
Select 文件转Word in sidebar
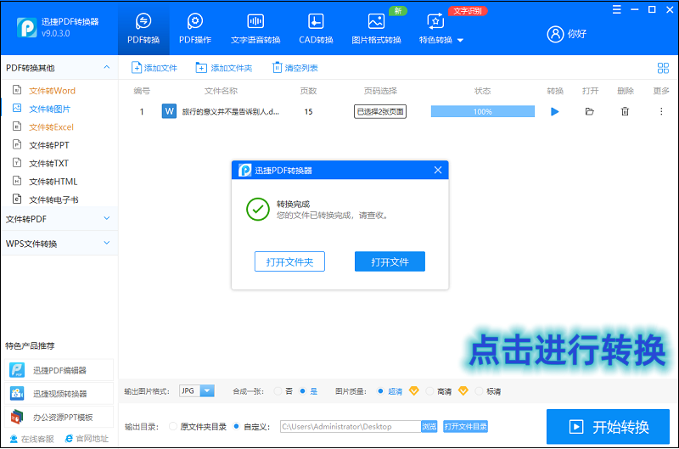pyautogui.click(x=52, y=91)
